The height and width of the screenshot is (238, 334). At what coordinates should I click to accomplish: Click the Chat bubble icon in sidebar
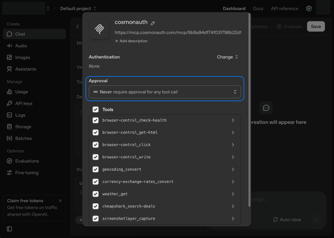[x=9, y=34]
